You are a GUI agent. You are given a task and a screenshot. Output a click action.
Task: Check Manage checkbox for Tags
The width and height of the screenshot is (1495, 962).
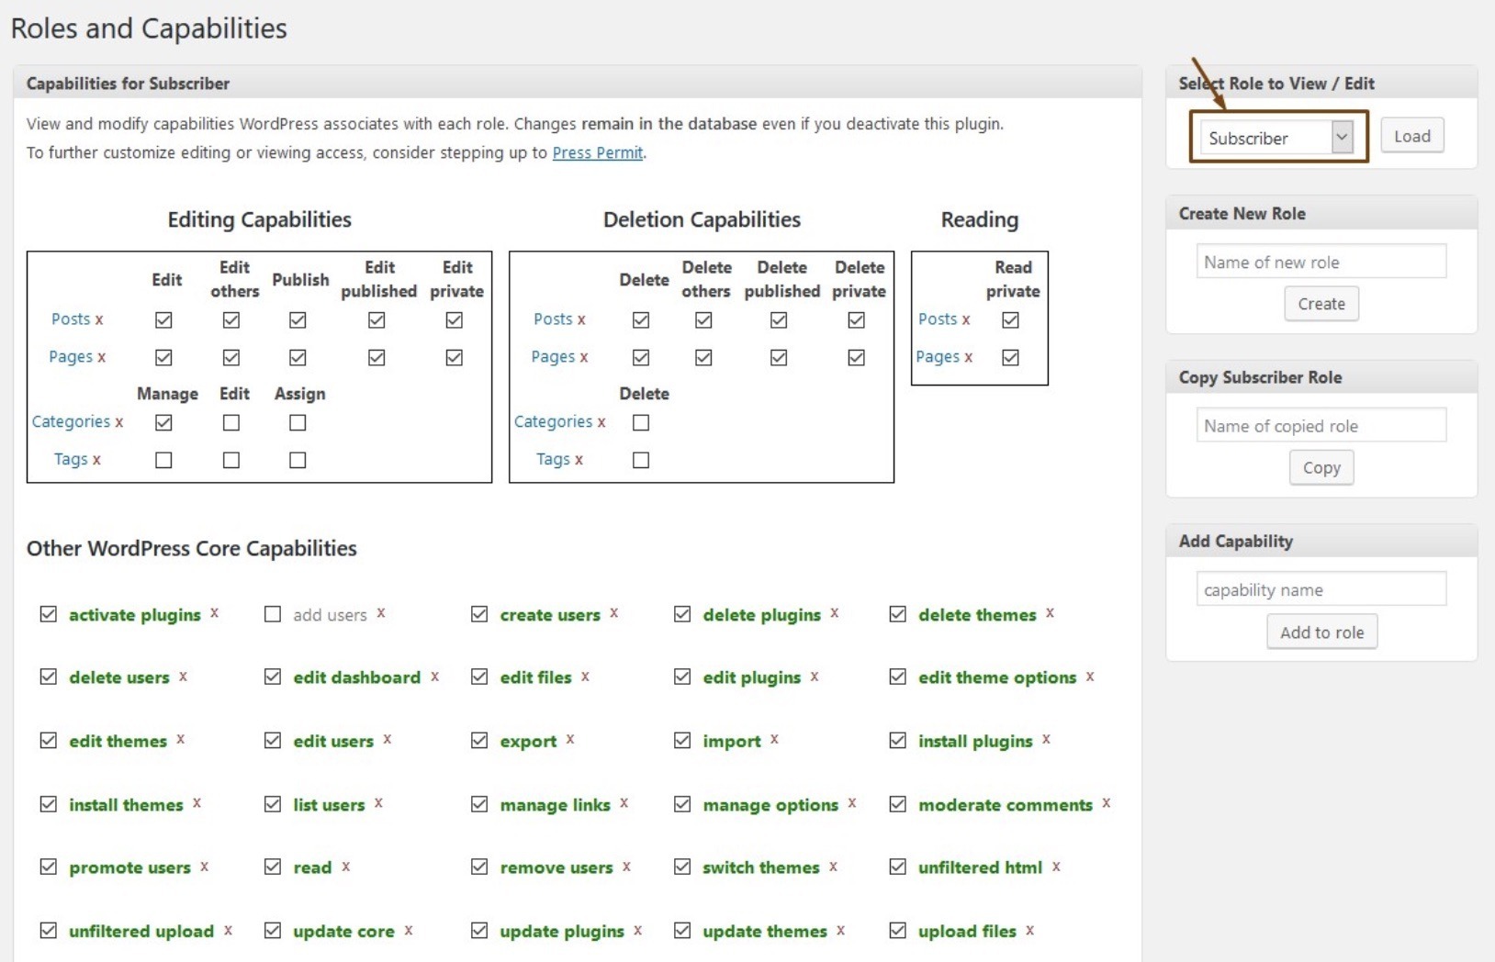pos(163,460)
